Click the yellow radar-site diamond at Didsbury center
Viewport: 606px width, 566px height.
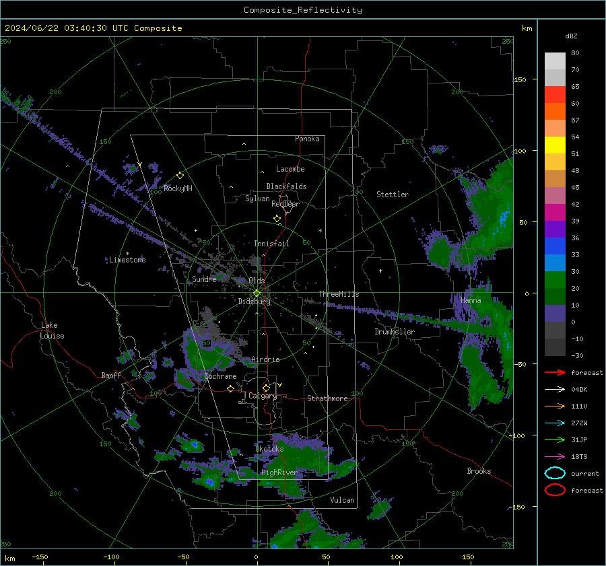257,293
